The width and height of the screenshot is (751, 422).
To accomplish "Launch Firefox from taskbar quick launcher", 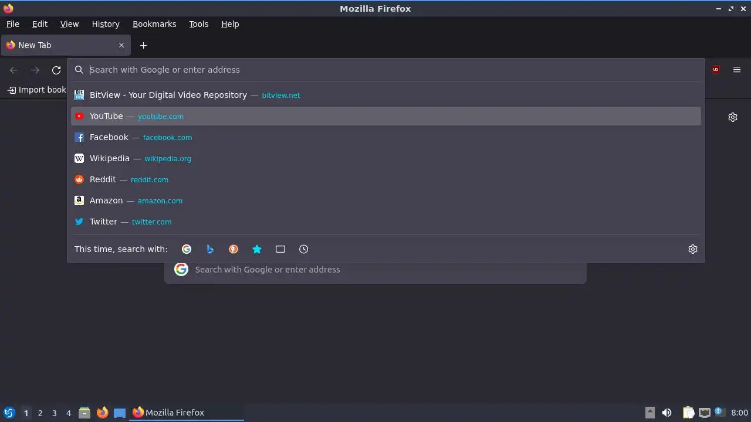I will (x=102, y=413).
